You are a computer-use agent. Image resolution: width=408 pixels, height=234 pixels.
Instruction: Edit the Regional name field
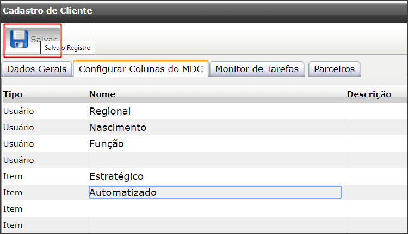(x=215, y=111)
